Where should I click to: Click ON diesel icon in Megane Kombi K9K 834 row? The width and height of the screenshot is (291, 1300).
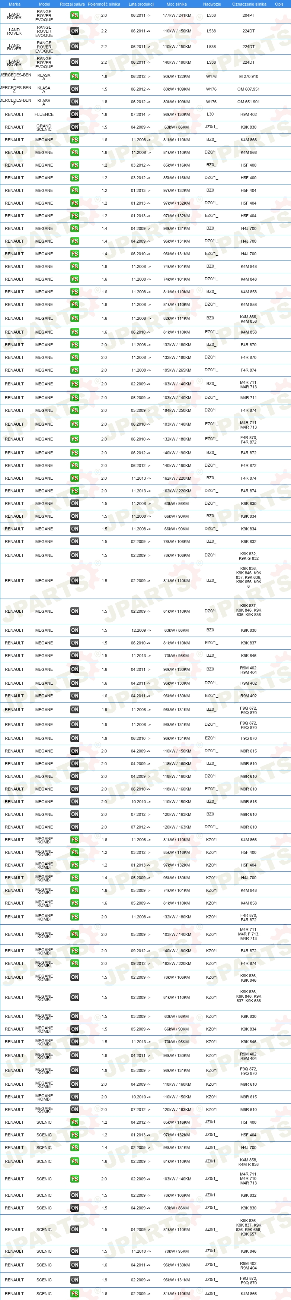pyautogui.click(x=74, y=1029)
